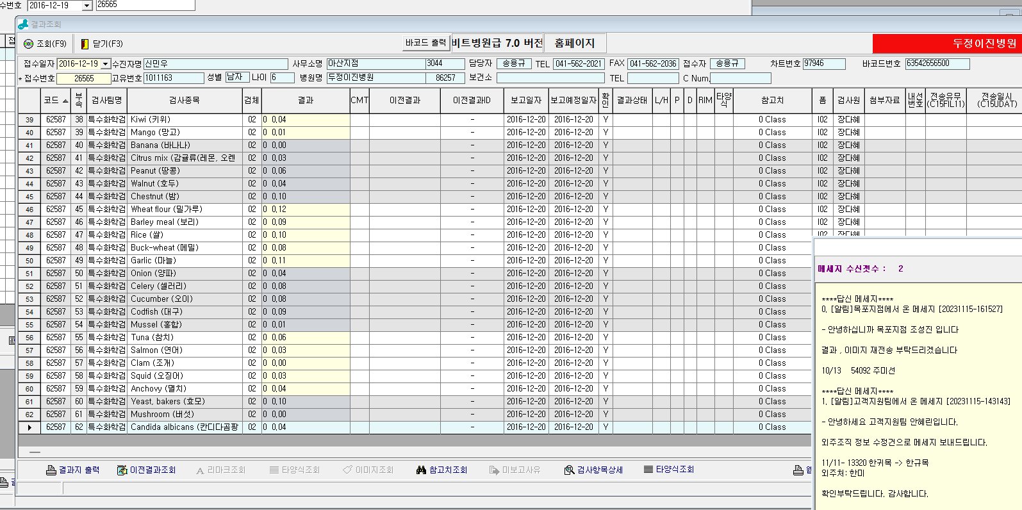The image size is (1022, 510).
Task: Click the 결과조회 window title icon
Action: click(x=23, y=24)
